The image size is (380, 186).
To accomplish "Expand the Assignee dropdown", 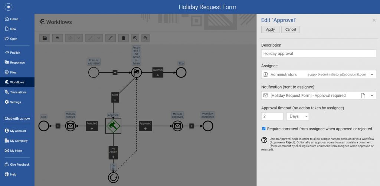I will [372, 74].
